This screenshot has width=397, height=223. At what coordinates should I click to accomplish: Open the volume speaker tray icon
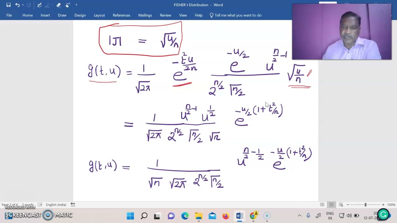349,216
